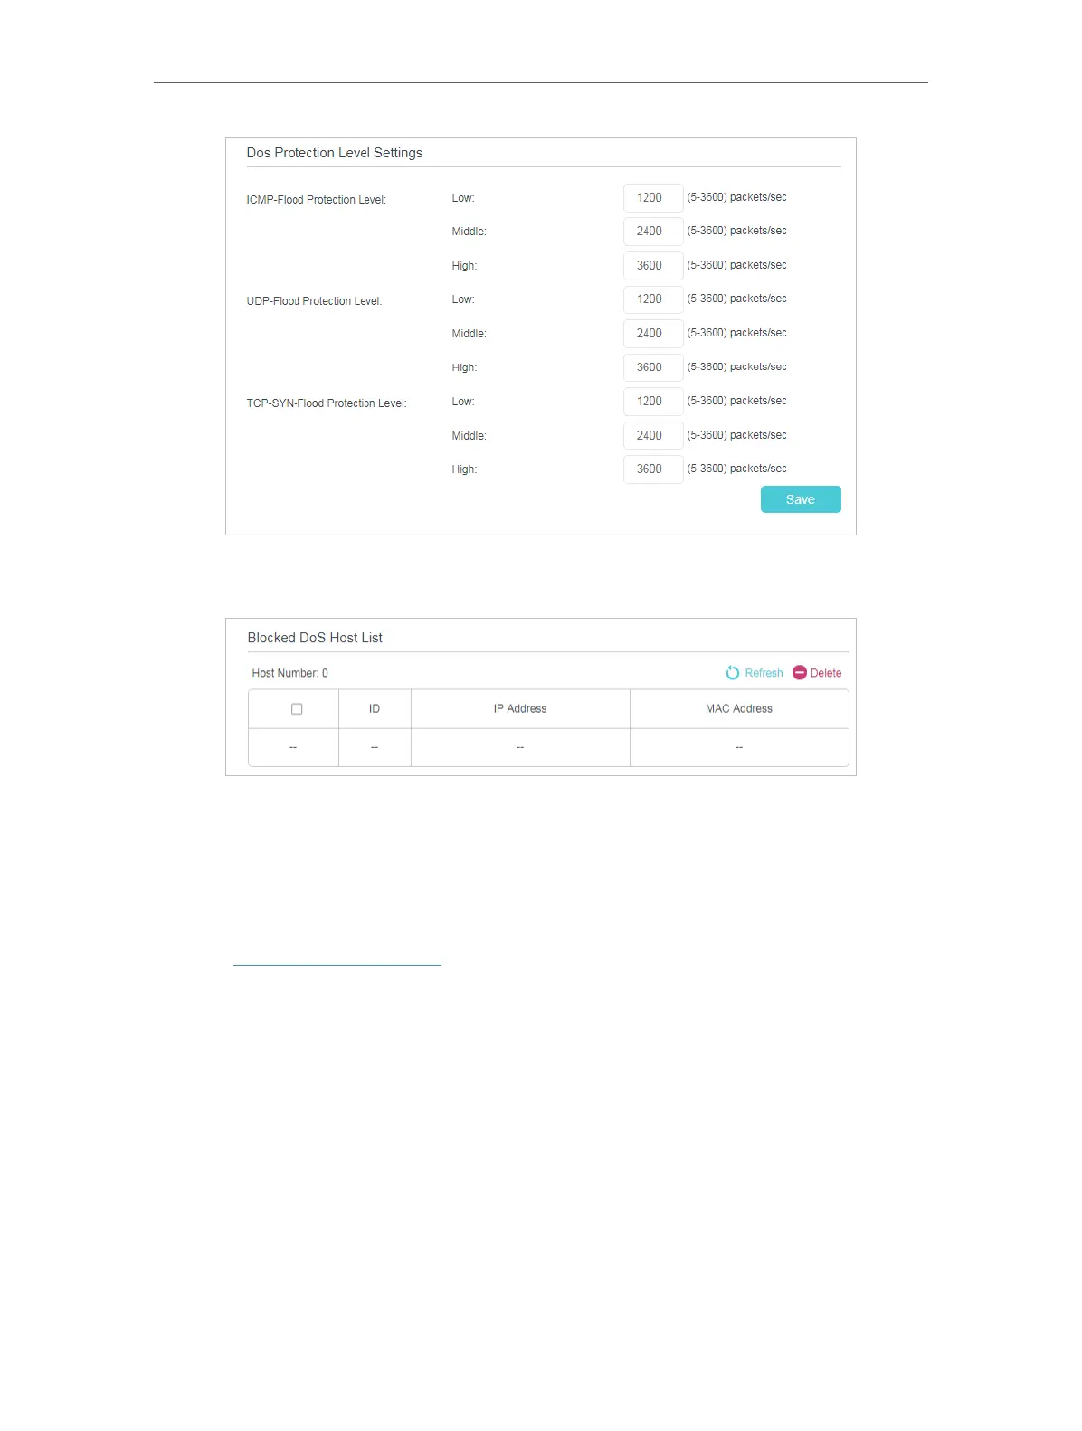
Task: Click the Host Number: 0 label
Action: [289, 674]
